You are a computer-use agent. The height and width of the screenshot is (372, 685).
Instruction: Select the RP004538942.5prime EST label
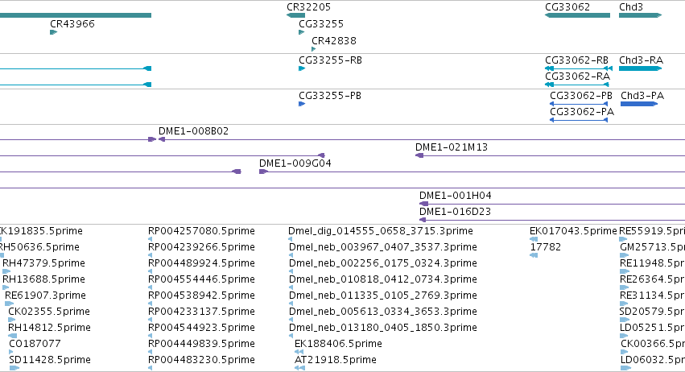[201, 296]
